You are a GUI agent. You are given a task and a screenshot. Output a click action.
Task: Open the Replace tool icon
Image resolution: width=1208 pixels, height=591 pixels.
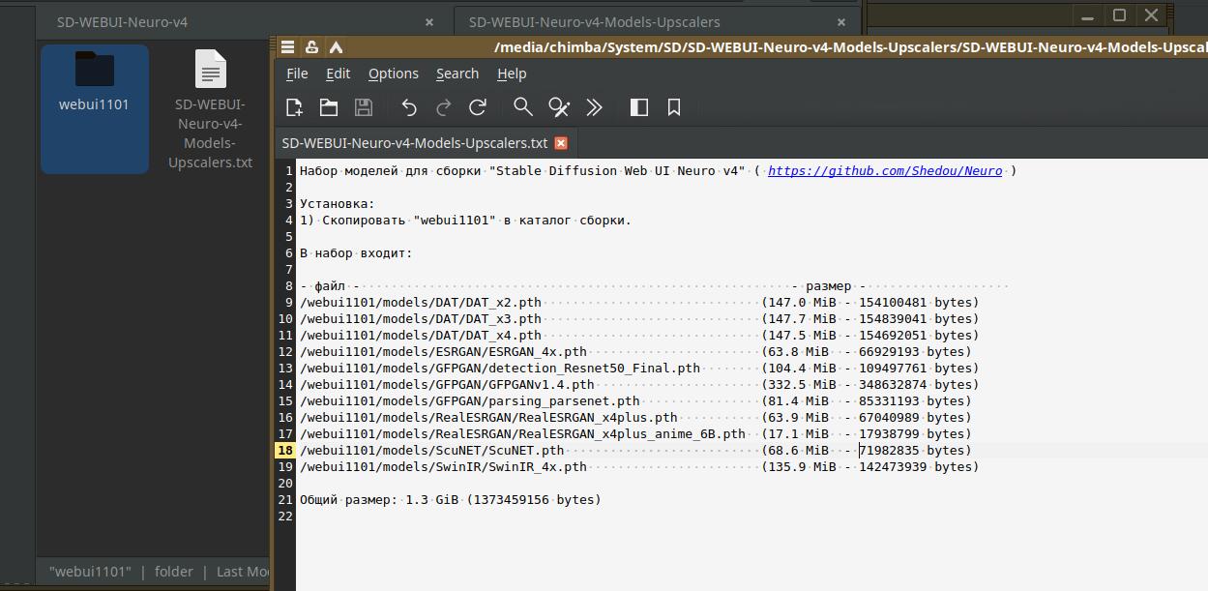pyautogui.click(x=558, y=107)
